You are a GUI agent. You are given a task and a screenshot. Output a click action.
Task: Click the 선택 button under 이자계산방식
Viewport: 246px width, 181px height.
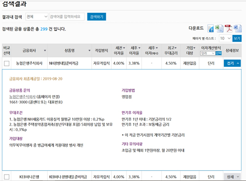[x=218, y=53]
